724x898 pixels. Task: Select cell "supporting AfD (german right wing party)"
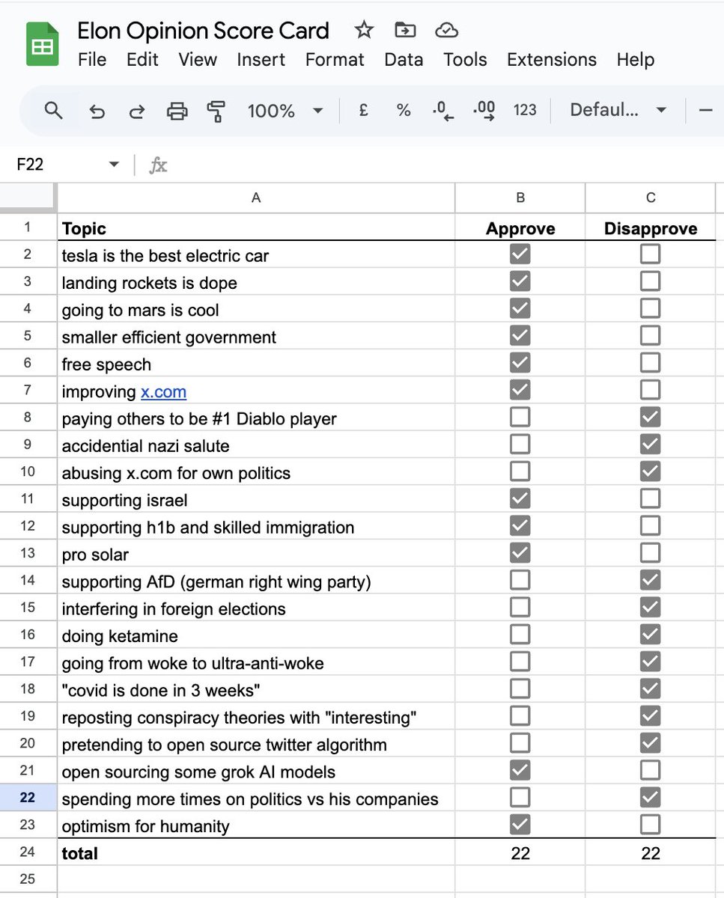click(x=256, y=581)
